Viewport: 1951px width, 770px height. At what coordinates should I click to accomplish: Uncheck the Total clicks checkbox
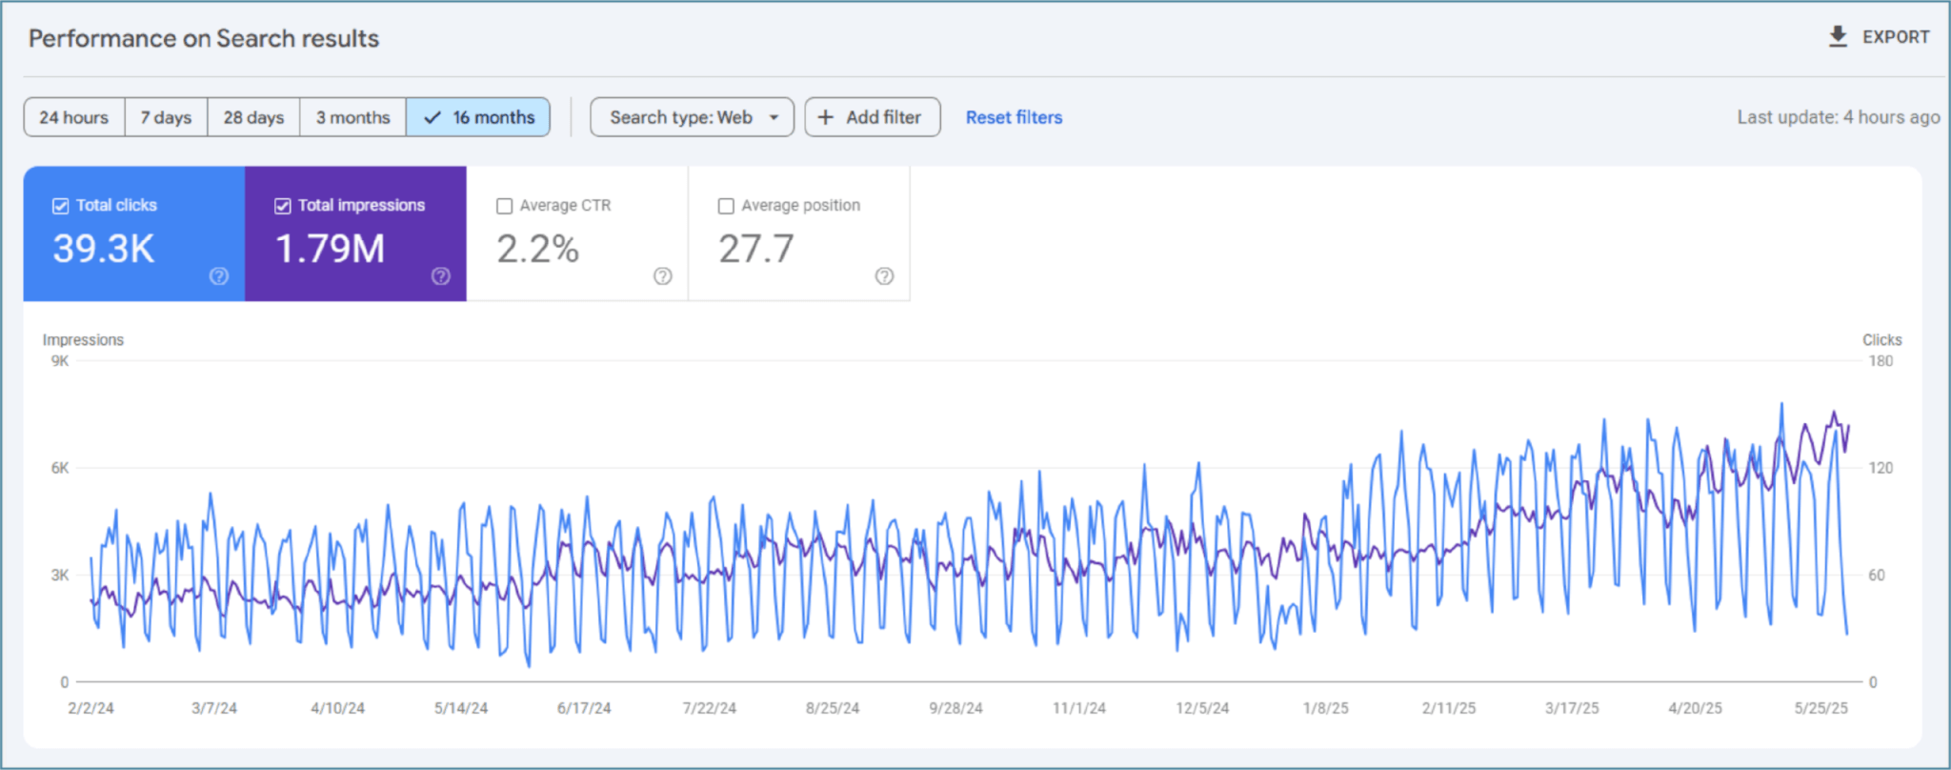(x=61, y=206)
